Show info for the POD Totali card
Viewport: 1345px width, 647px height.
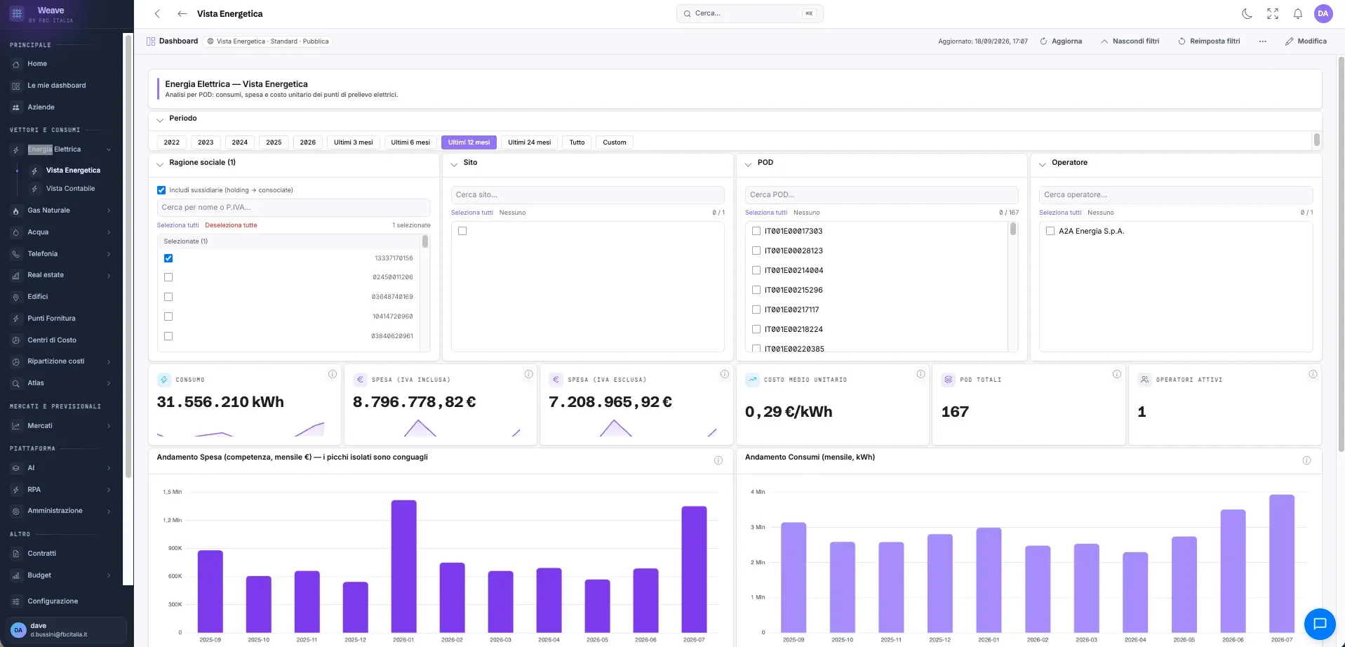tap(1117, 374)
